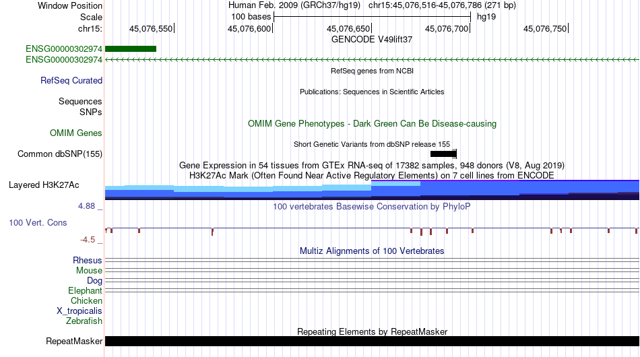Open the RefSeq Curated track label
640x357 pixels.
[x=71, y=80]
